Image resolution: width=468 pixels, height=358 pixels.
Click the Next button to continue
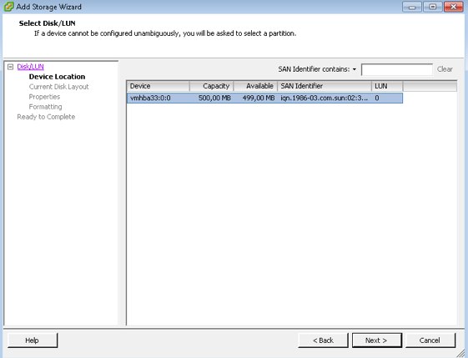(x=377, y=340)
